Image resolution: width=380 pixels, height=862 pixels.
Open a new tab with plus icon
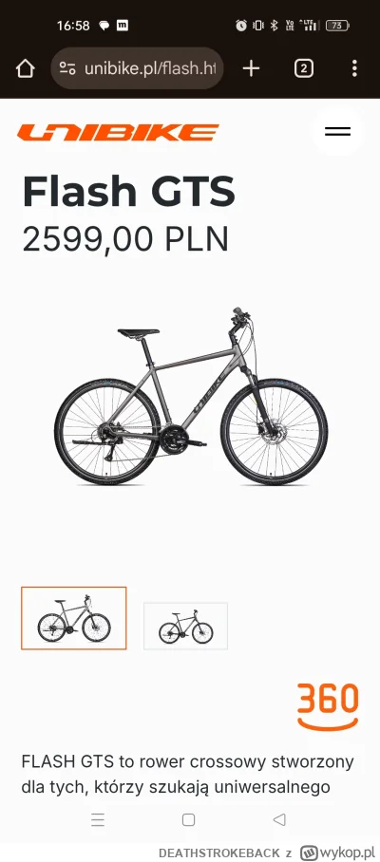click(252, 68)
